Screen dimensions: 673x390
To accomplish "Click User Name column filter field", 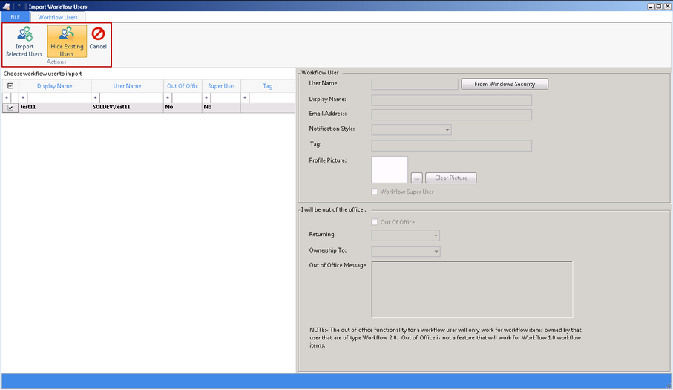I will coord(131,98).
